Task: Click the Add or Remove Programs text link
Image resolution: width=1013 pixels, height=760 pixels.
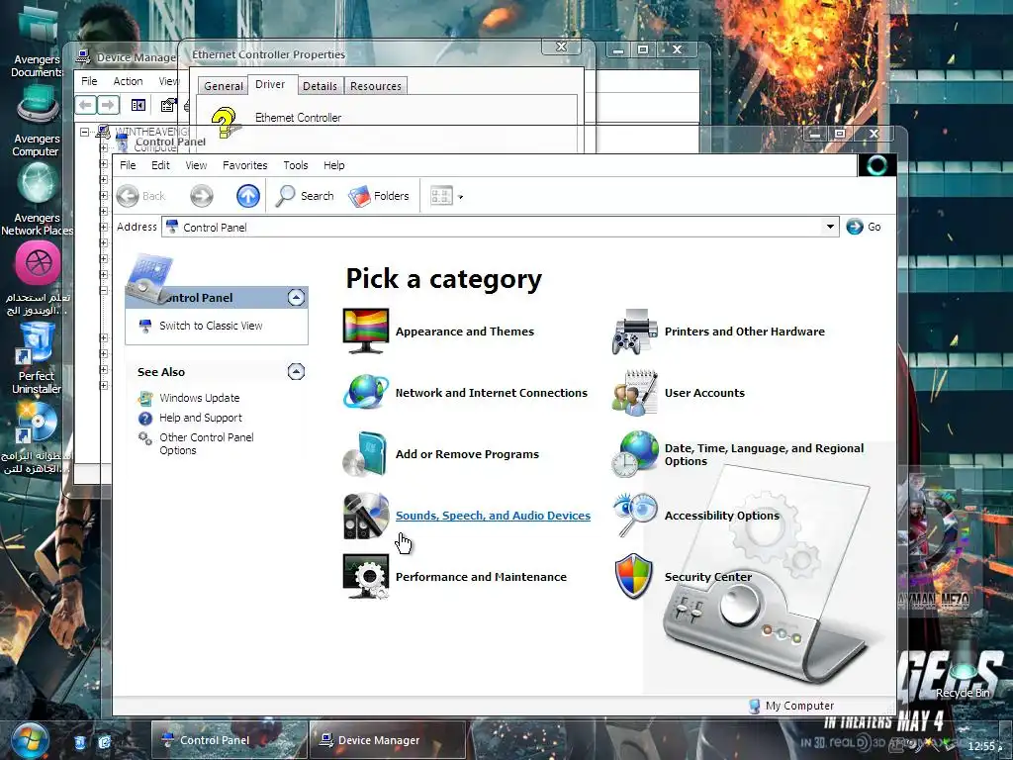Action: coord(467,454)
